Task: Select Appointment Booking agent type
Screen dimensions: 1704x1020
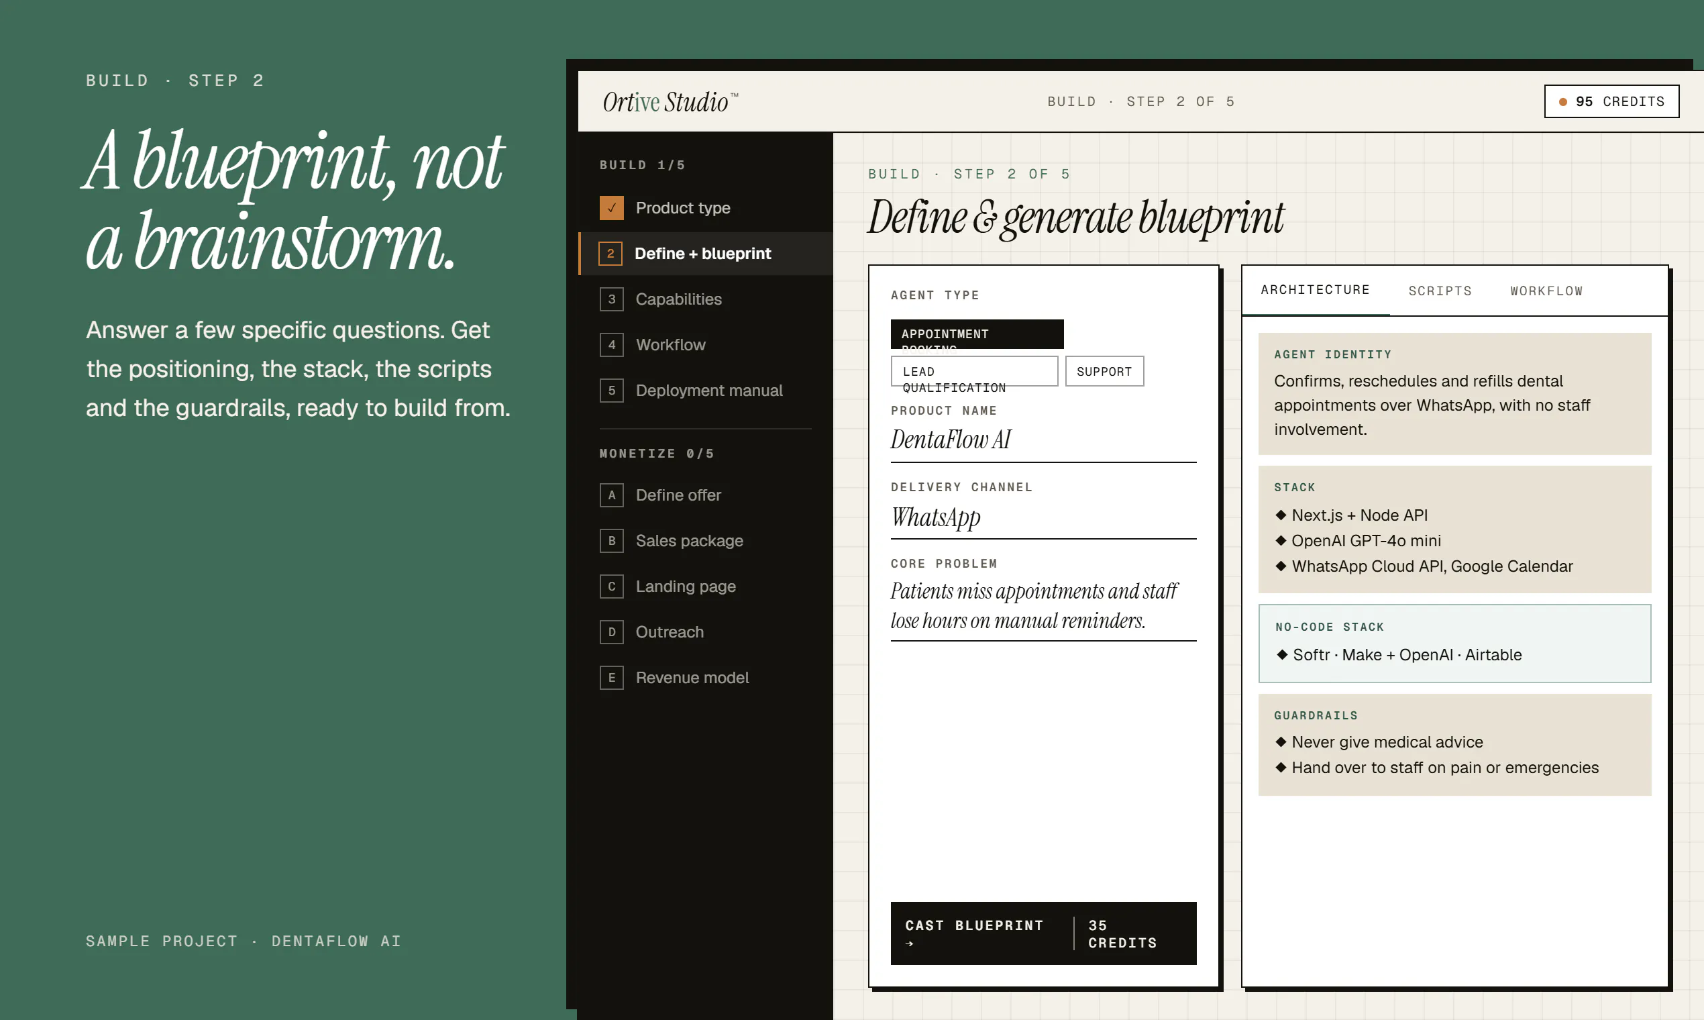Action: click(x=976, y=334)
